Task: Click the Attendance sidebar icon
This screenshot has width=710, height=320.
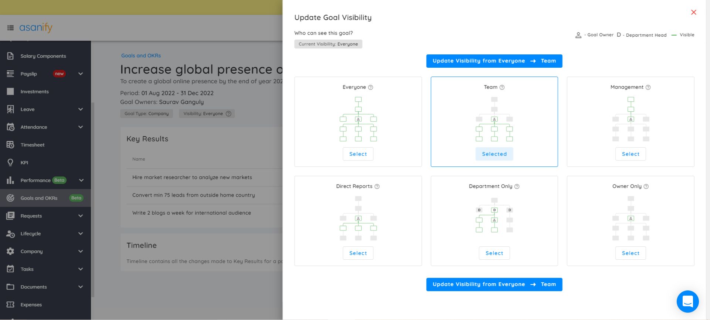Action: click(x=10, y=127)
